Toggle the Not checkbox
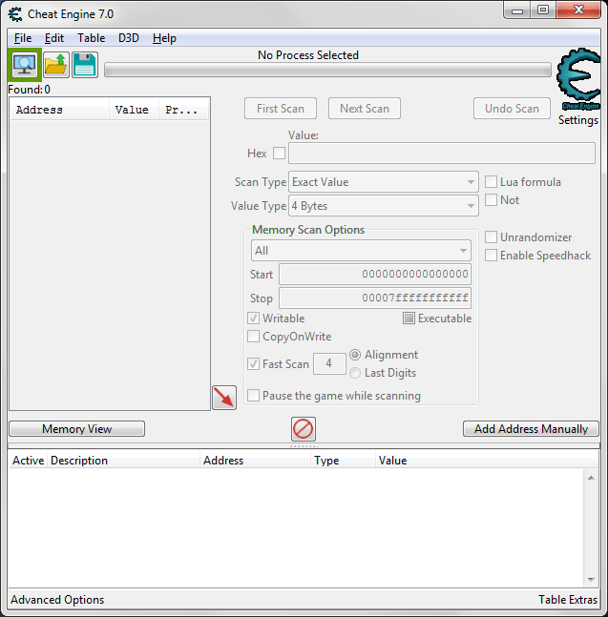608x617 pixels. click(x=491, y=200)
